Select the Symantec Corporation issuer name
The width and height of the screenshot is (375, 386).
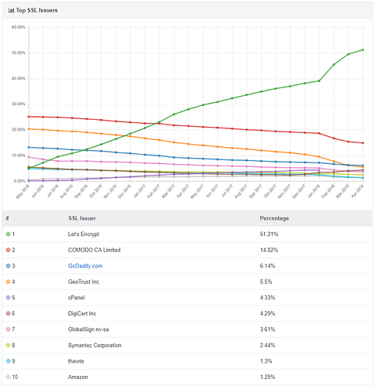95,345
